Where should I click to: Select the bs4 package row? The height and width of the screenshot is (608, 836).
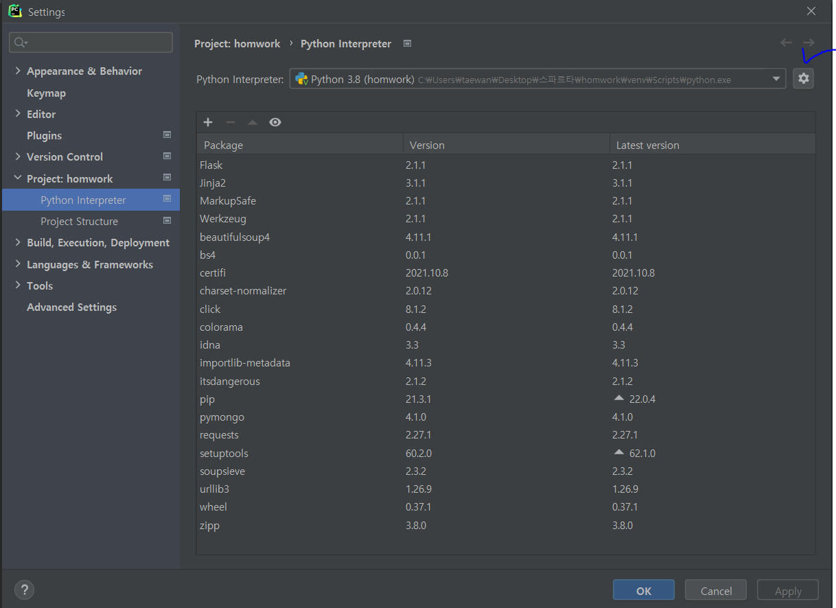[506, 255]
